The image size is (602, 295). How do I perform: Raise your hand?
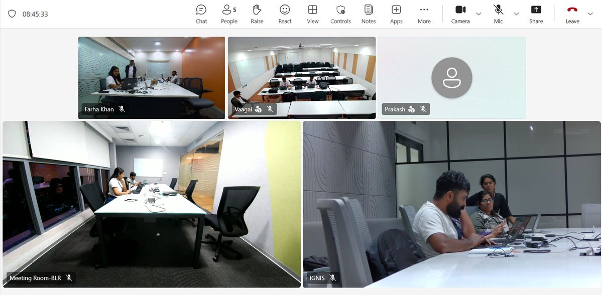(x=257, y=14)
